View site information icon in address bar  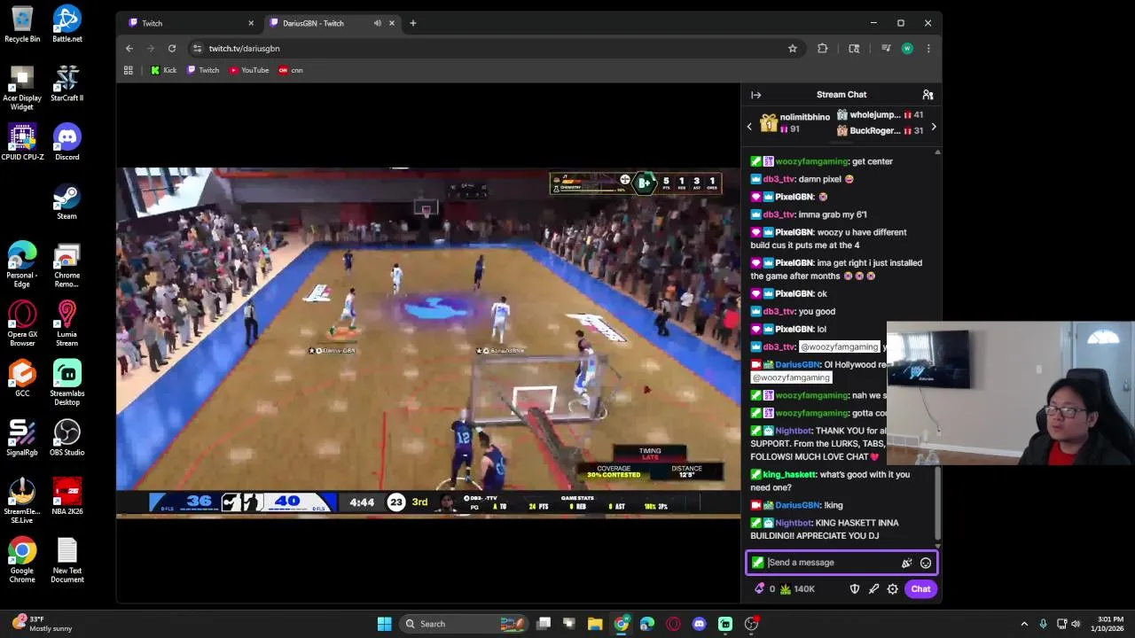198,49
